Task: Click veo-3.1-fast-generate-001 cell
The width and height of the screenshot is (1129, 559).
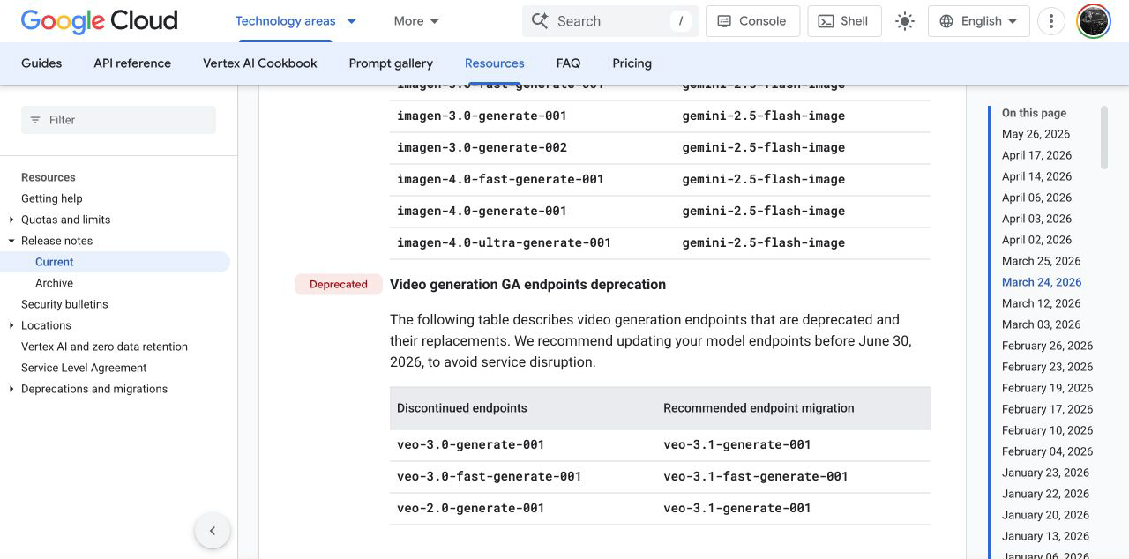Action: [x=756, y=476]
